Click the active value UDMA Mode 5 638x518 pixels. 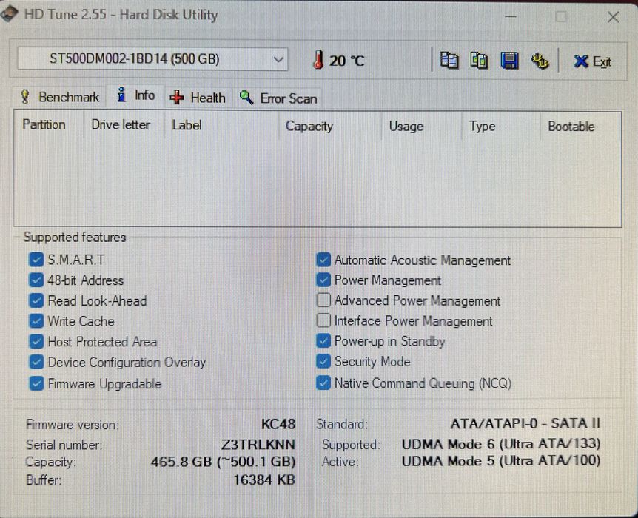501,461
